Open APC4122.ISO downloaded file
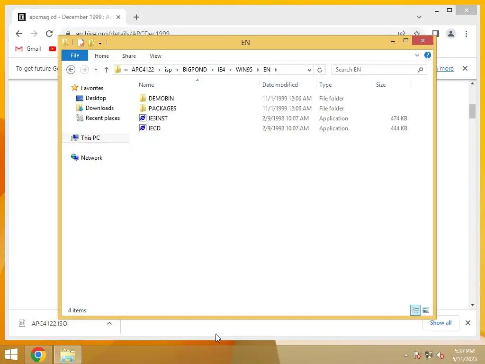This screenshot has height=364, width=485. pyautogui.click(x=49, y=323)
